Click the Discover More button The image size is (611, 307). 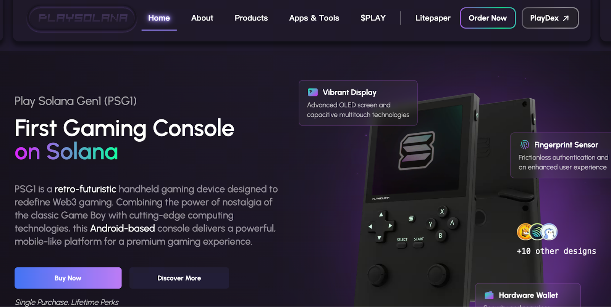coord(179,278)
